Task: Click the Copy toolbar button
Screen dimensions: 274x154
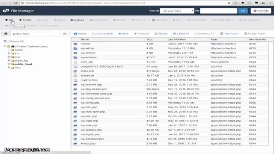Action: pos(42,20)
